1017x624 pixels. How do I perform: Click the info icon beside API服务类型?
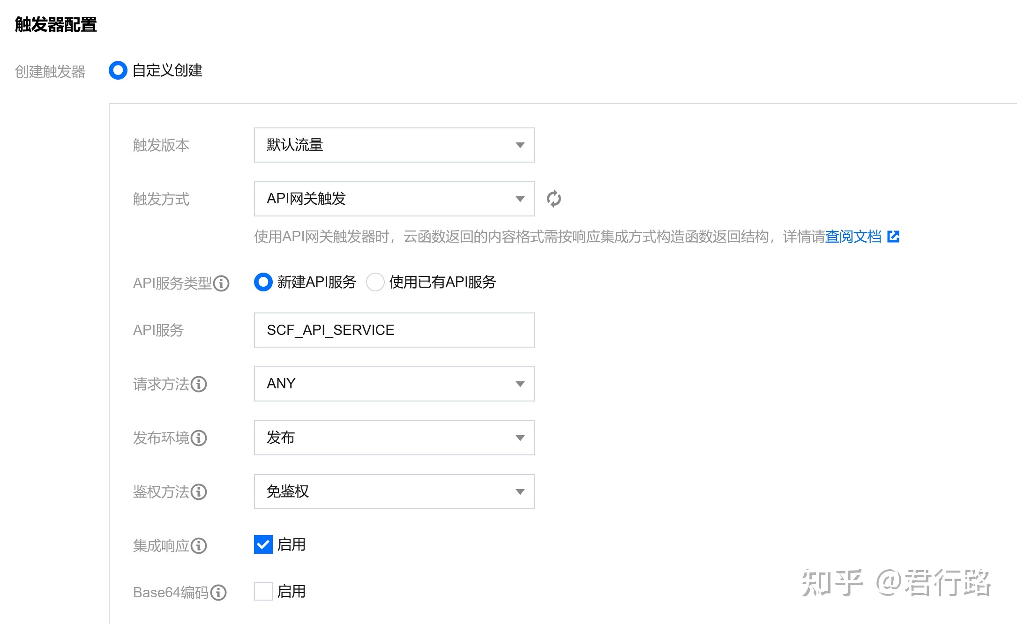coord(221,283)
